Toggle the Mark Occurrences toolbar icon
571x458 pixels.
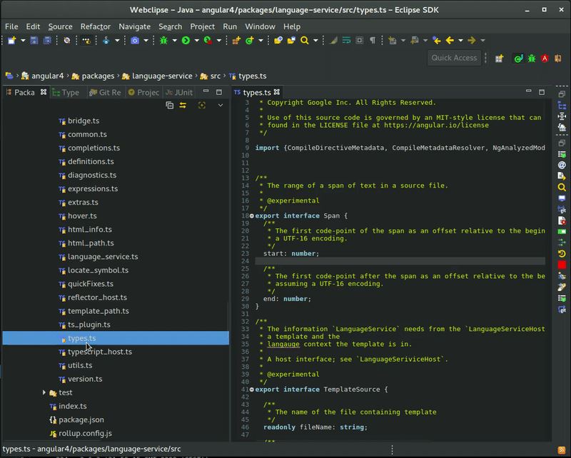coord(333,41)
